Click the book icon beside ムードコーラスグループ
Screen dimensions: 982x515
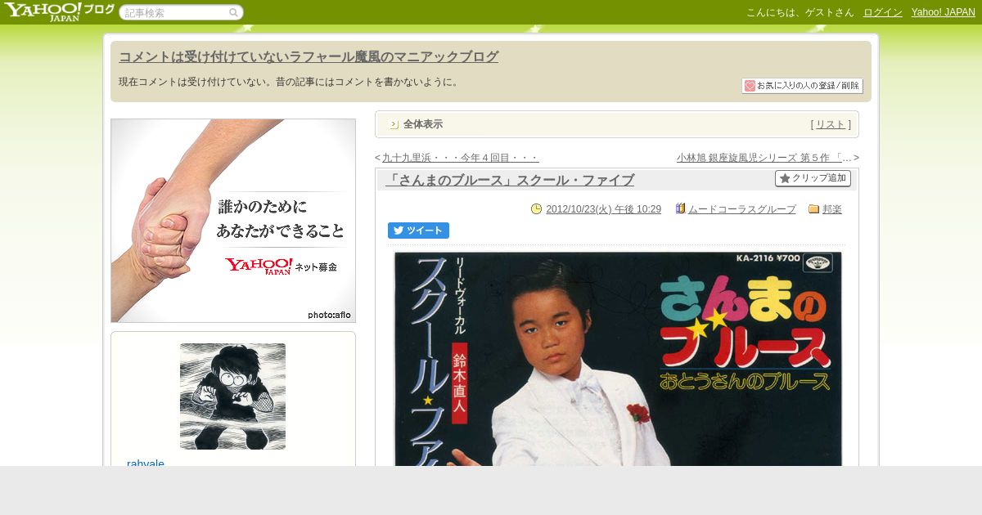(x=680, y=208)
